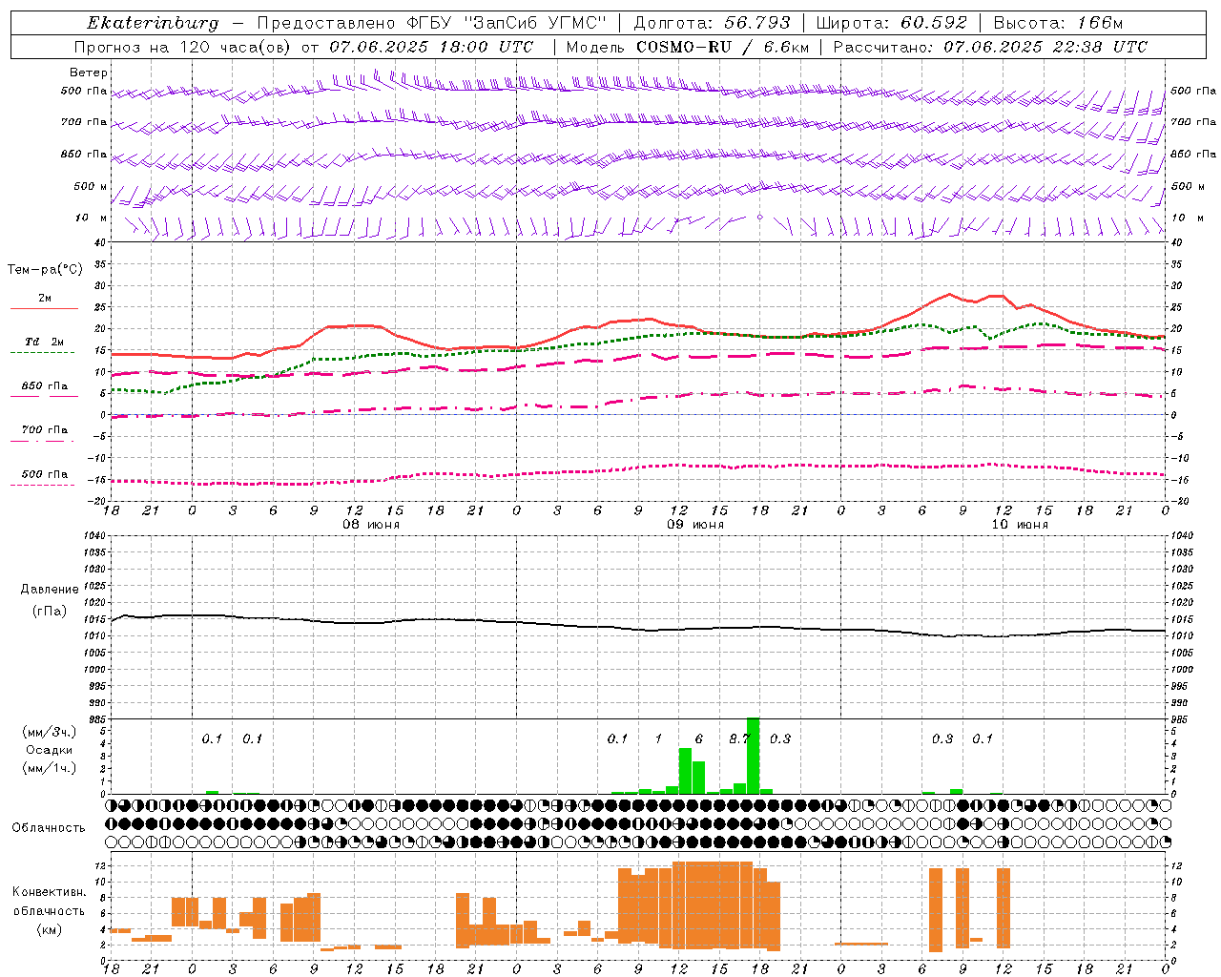
Task: Click the 'Осадки' precipitation panel label
Action: [x=50, y=750]
